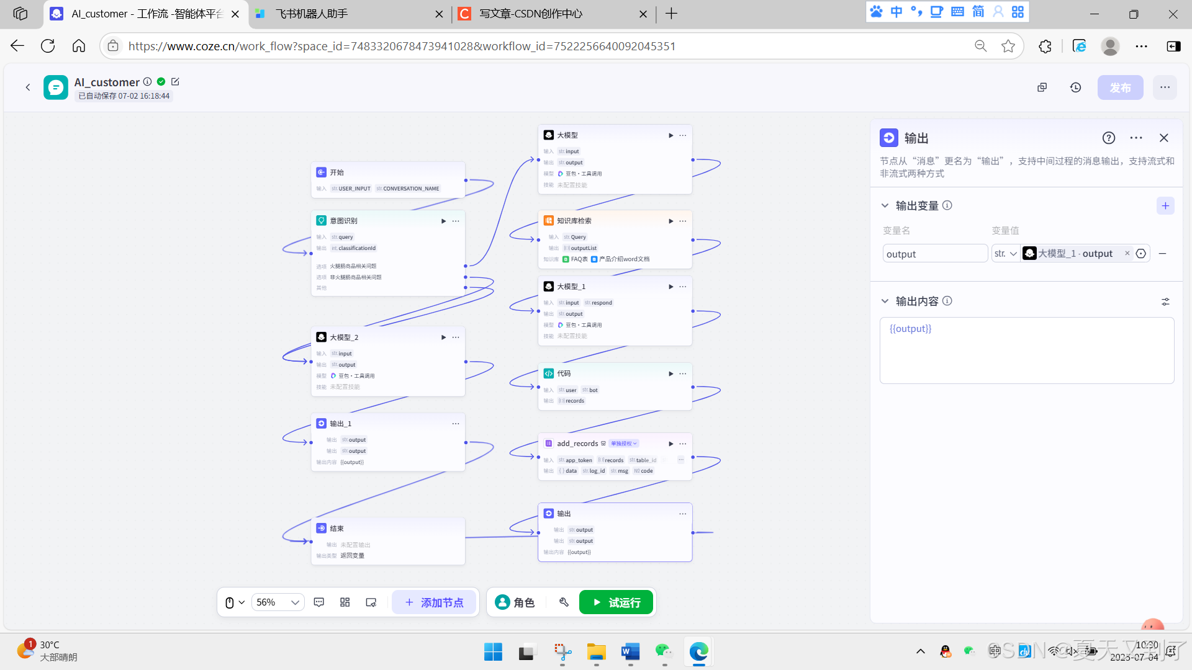Image resolution: width=1192 pixels, height=670 pixels.
Task: Click the add output variable plus icon
Action: pos(1165,206)
